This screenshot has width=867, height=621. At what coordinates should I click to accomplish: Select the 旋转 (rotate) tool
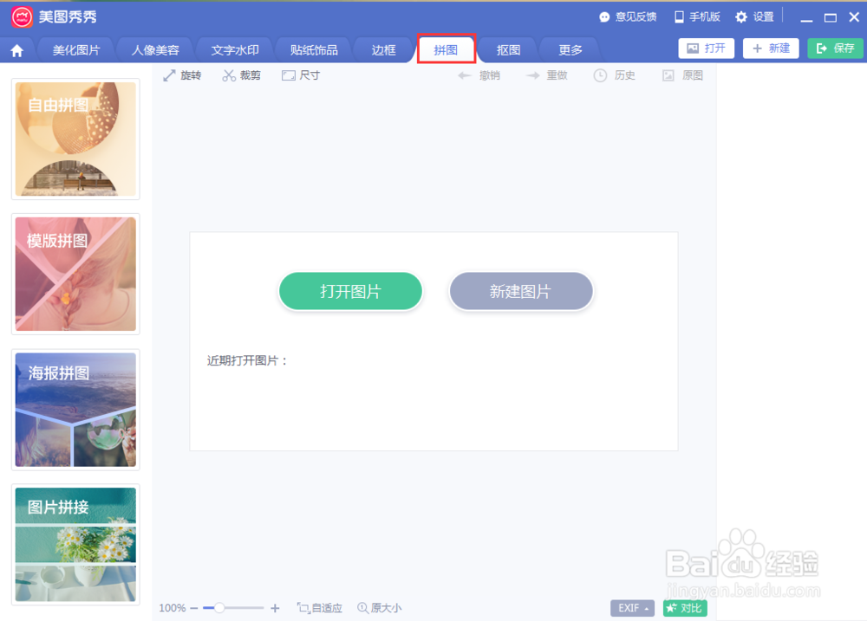(183, 75)
